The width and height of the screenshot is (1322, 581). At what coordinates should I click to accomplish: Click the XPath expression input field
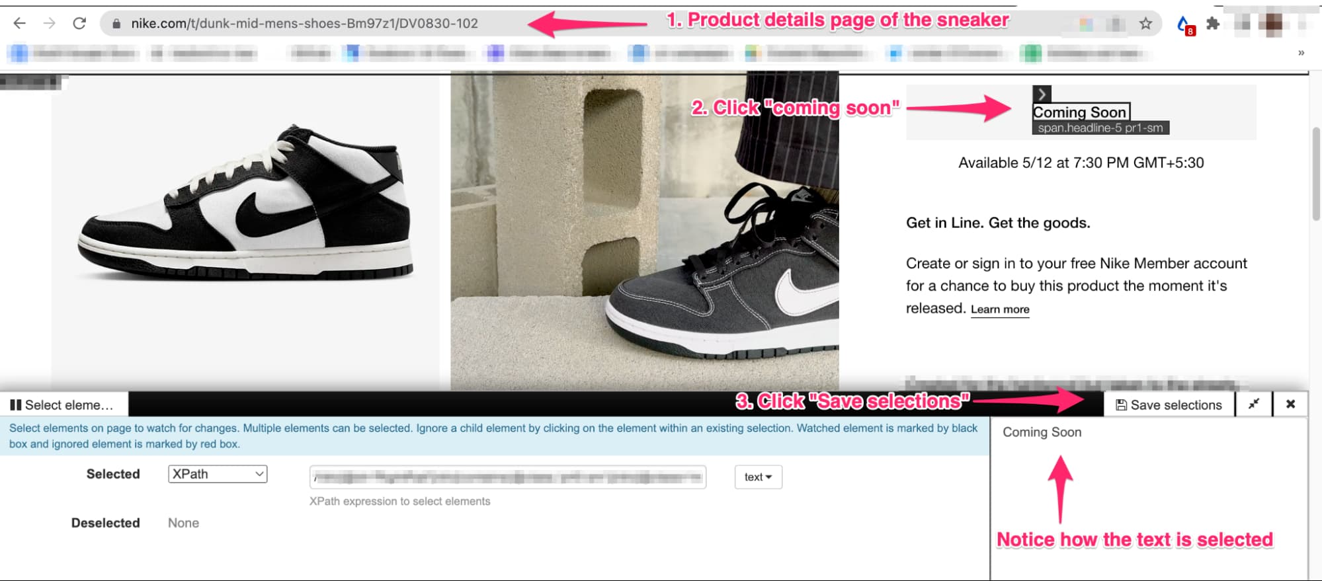507,477
